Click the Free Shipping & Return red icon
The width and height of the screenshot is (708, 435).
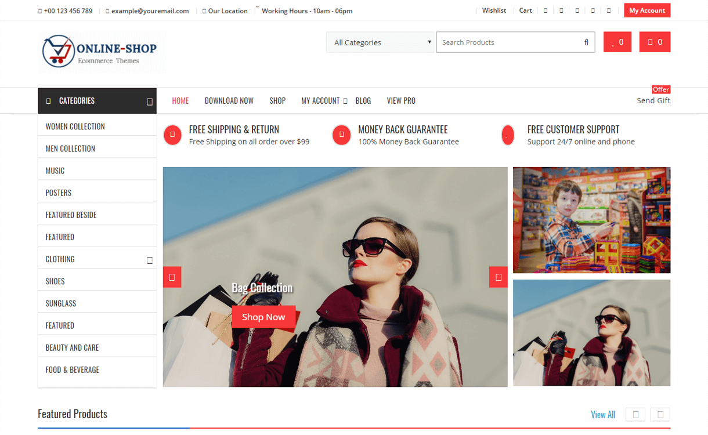173,135
